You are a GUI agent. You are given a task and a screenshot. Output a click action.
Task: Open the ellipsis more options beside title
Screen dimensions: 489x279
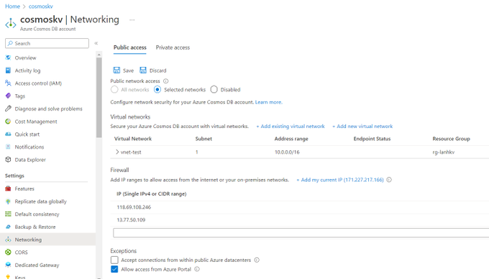(132, 19)
